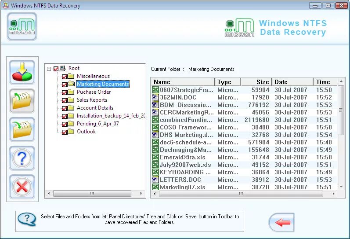
Task: Click the red X exit button in toolbar
Action: click(22, 187)
